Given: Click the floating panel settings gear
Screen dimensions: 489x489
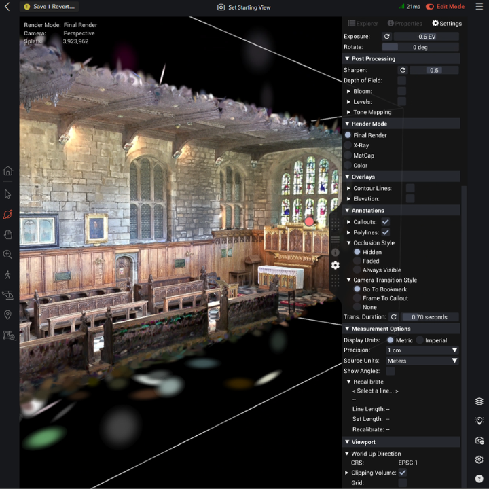Looking at the screenshot, I should [x=336, y=265].
